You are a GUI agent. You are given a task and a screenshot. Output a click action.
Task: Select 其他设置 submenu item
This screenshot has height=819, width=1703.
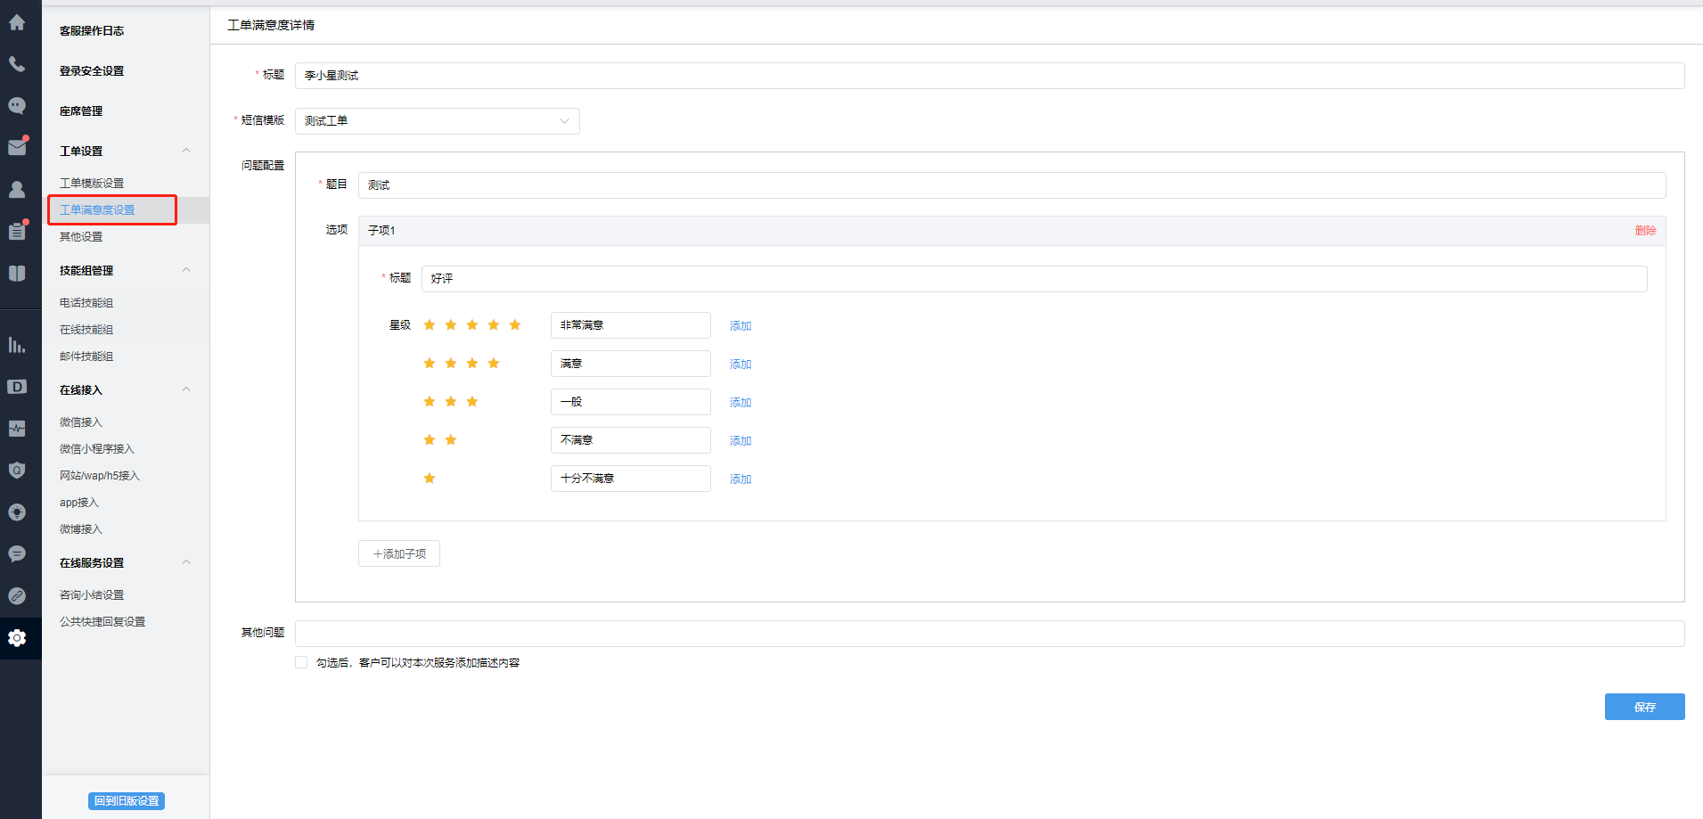[x=81, y=237]
